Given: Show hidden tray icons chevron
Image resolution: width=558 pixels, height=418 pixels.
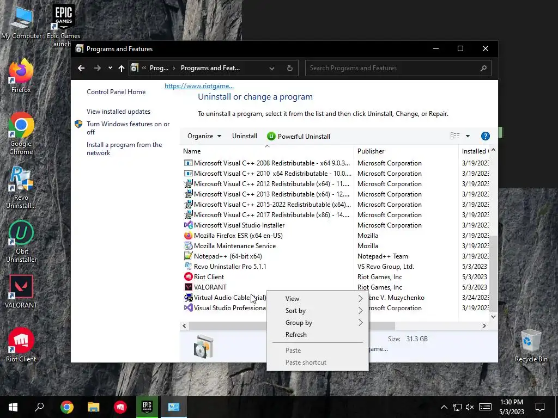Looking at the screenshot, I should (444, 407).
